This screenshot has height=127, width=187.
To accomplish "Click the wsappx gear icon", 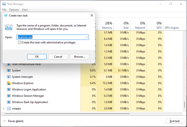I will 9,109.
